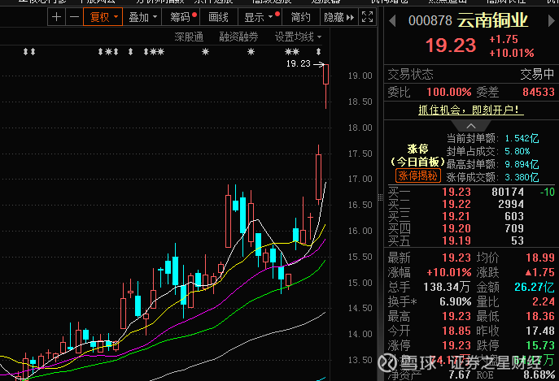Click the 融资融券 label
The width and height of the screenshot is (559, 381).
coord(238,37)
